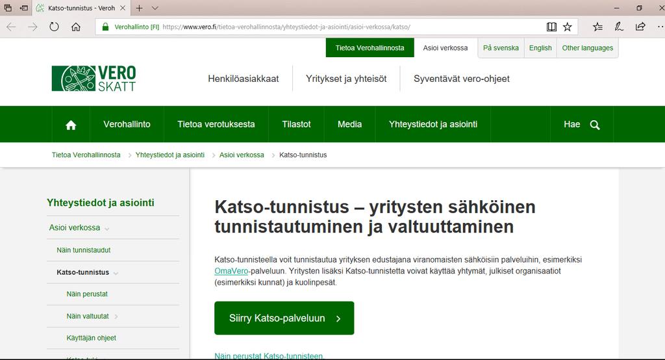
Task: Breadcrumb: go to Yhteystiedot ja asiointi
Action: 169,155
